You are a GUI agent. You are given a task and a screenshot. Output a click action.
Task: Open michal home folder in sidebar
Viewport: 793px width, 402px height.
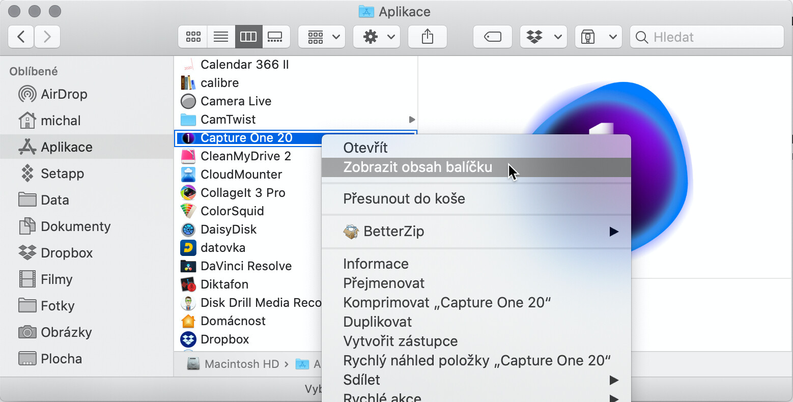(87, 121)
